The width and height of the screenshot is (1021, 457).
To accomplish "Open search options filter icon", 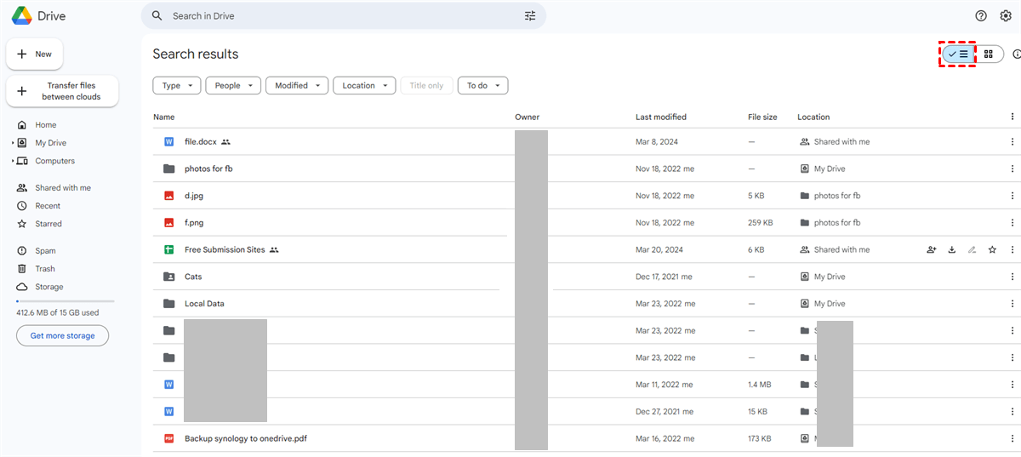I will [530, 16].
